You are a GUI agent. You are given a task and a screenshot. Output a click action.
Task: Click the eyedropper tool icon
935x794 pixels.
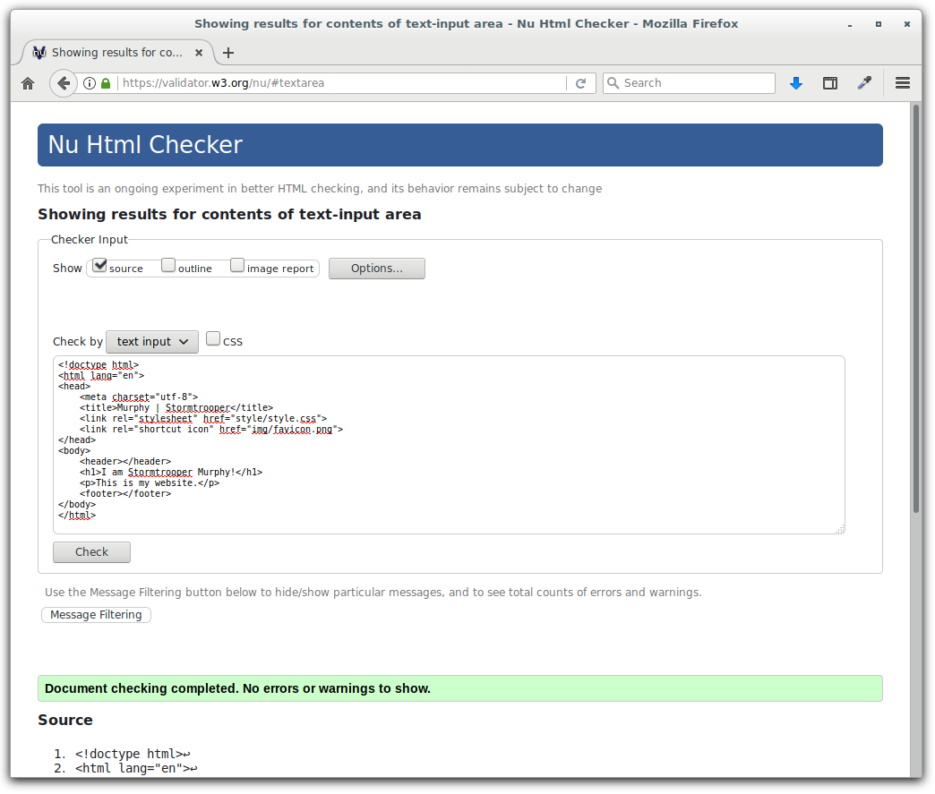[864, 83]
